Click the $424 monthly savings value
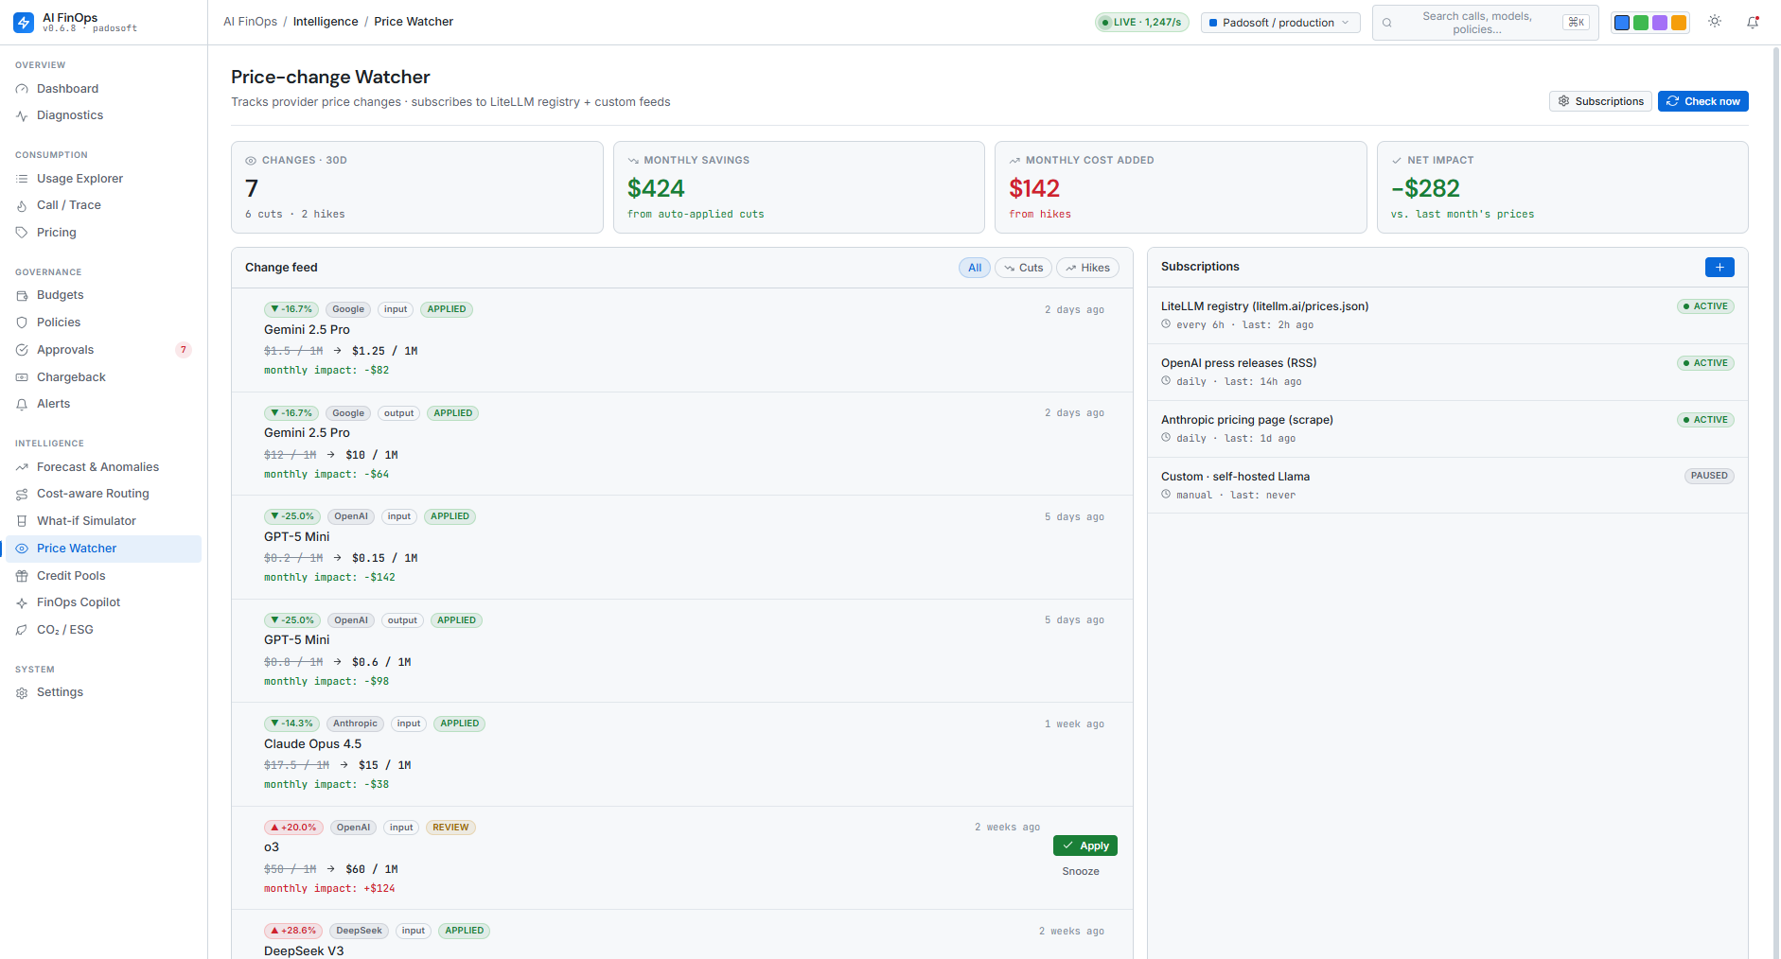Screen dimensions: 1781x959 click(x=656, y=188)
